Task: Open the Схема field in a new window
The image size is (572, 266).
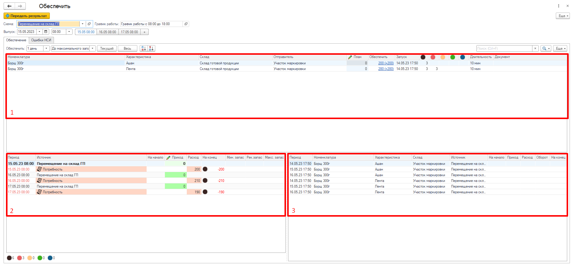Action: (x=89, y=24)
